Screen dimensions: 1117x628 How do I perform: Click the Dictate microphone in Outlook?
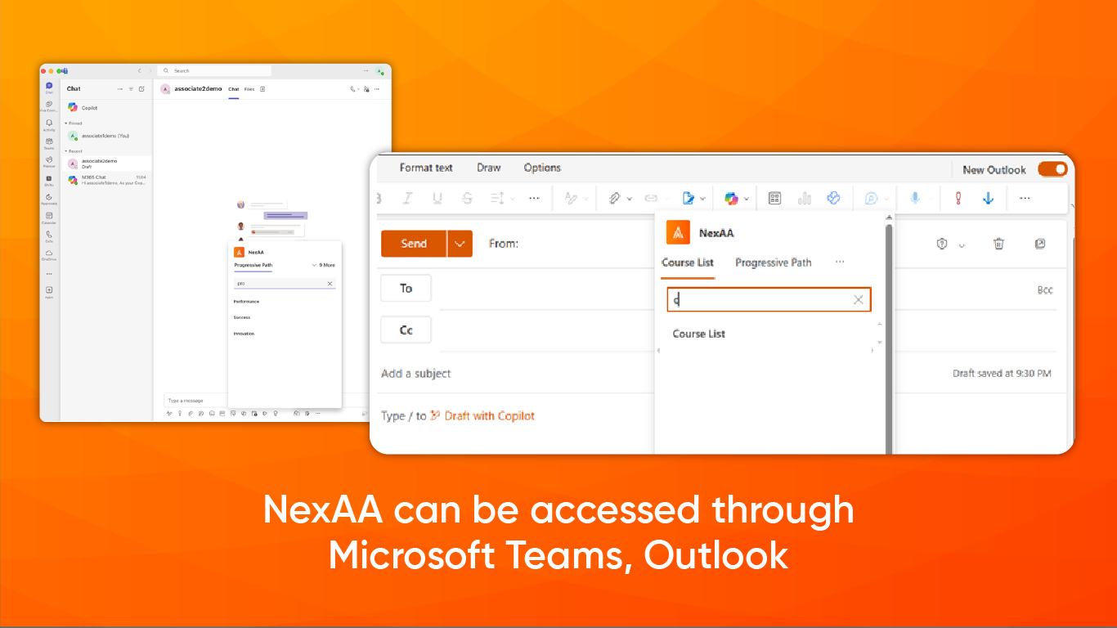pos(915,198)
